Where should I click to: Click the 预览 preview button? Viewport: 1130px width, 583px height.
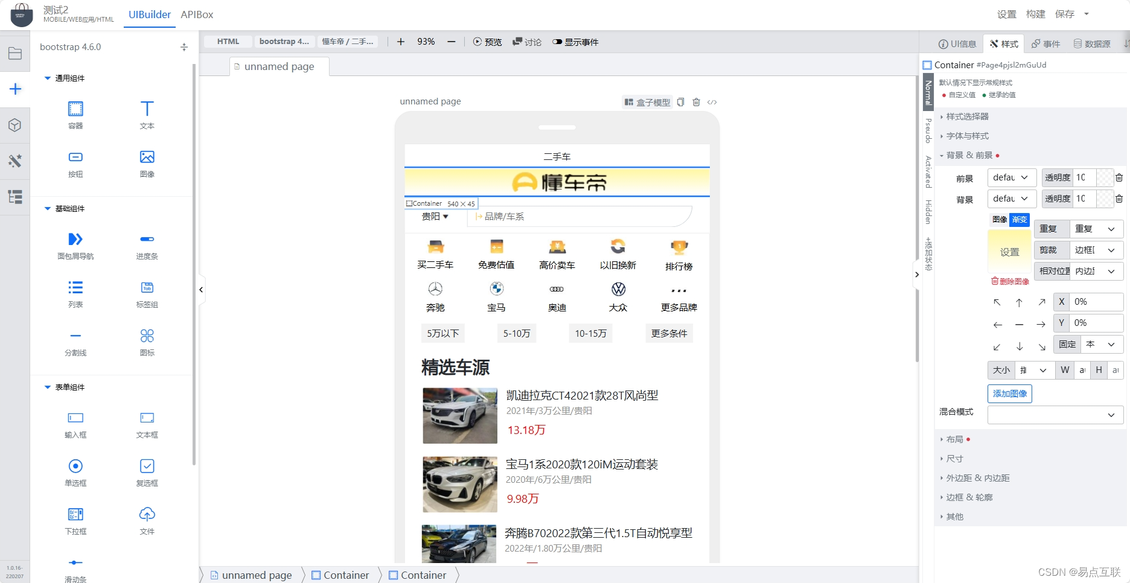click(x=487, y=42)
